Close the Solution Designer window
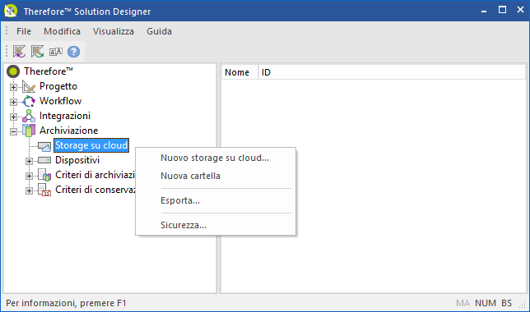 click(x=520, y=10)
